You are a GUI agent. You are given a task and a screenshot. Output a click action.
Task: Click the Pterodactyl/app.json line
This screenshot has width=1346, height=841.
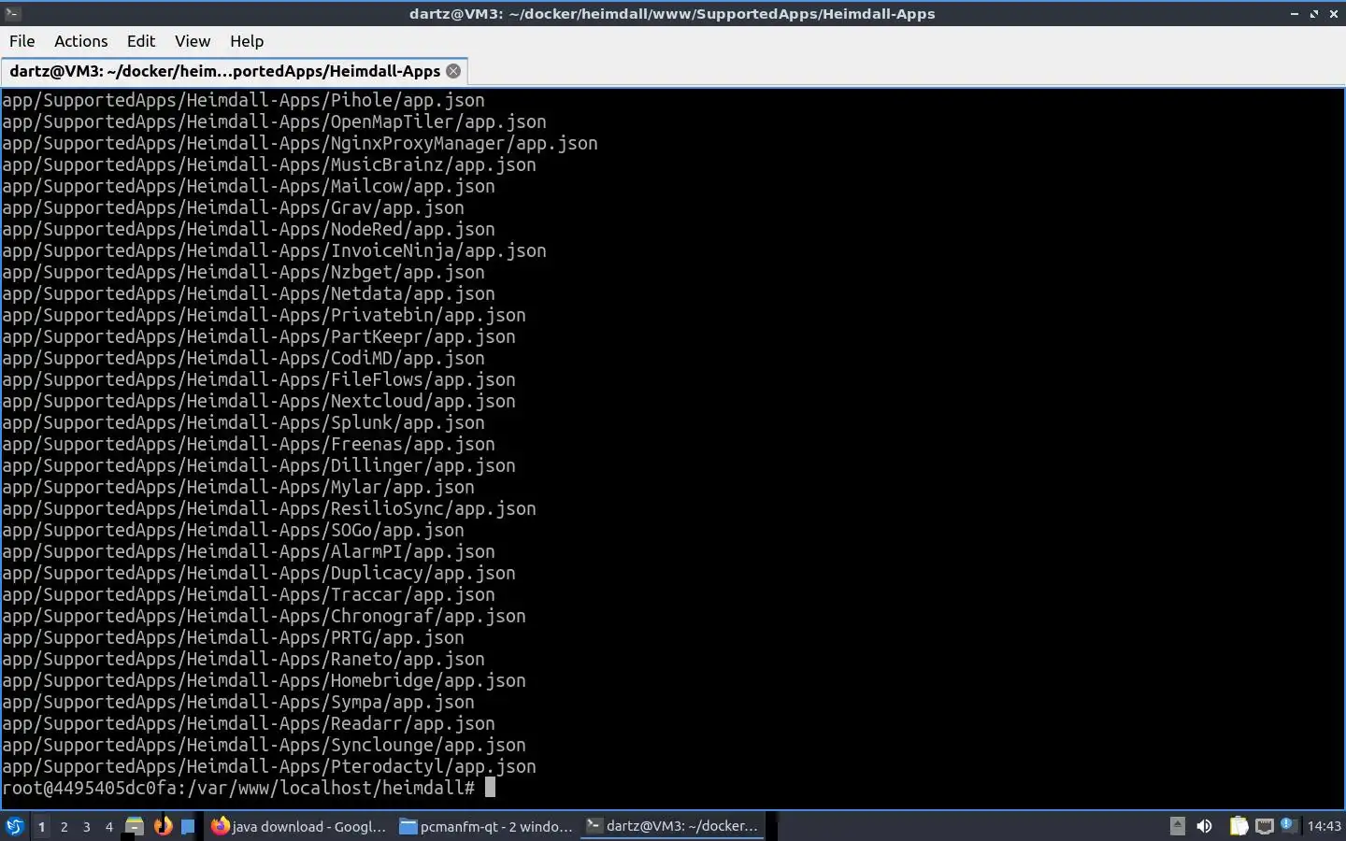269,766
